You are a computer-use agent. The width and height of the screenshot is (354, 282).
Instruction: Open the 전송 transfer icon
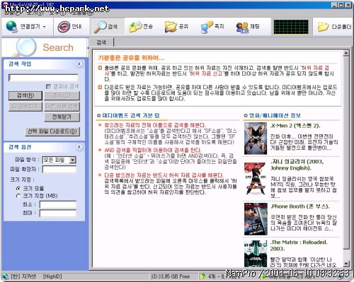pyautogui.click(x=135, y=27)
